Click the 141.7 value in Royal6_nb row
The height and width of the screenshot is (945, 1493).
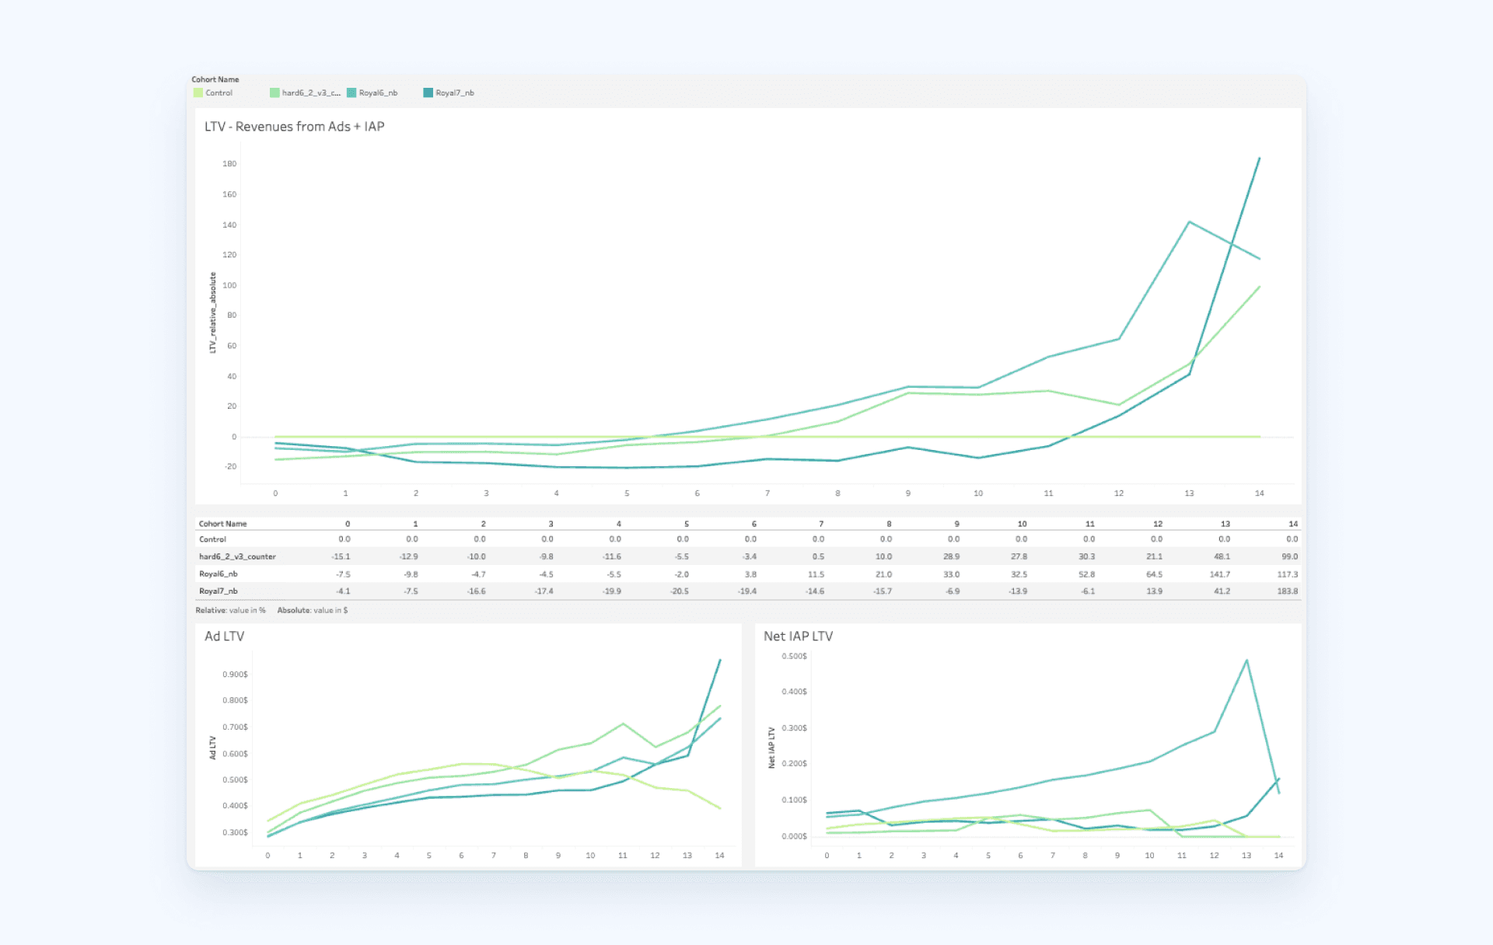(1219, 574)
